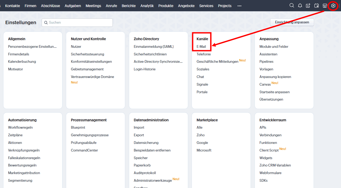Open Gebietsmanagement settings
The width and height of the screenshot is (341, 188).
point(87,69)
